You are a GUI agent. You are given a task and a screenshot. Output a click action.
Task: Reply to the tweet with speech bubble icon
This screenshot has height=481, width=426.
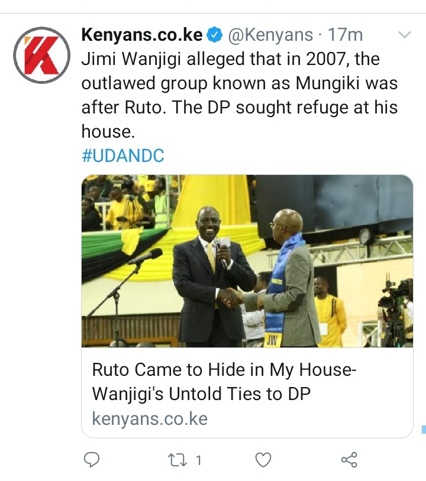tap(92, 460)
